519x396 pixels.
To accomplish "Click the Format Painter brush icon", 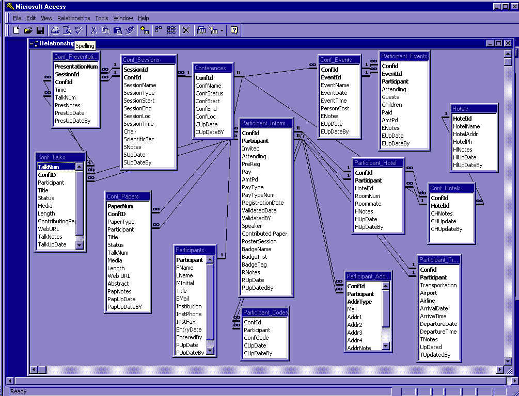I will 130,30.
